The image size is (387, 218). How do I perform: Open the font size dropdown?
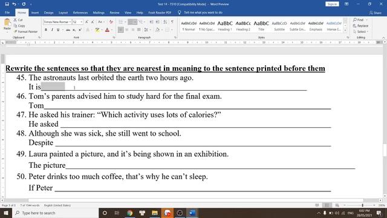82,22
